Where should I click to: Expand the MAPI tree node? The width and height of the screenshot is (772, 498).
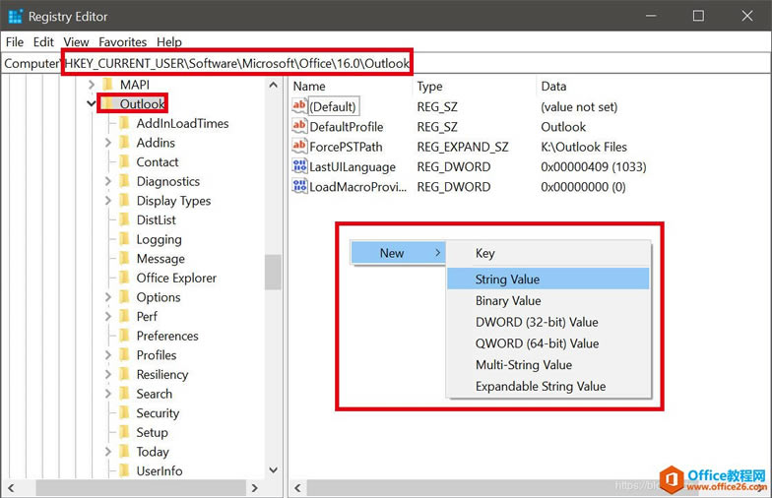pyautogui.click(x=91, y=85)
